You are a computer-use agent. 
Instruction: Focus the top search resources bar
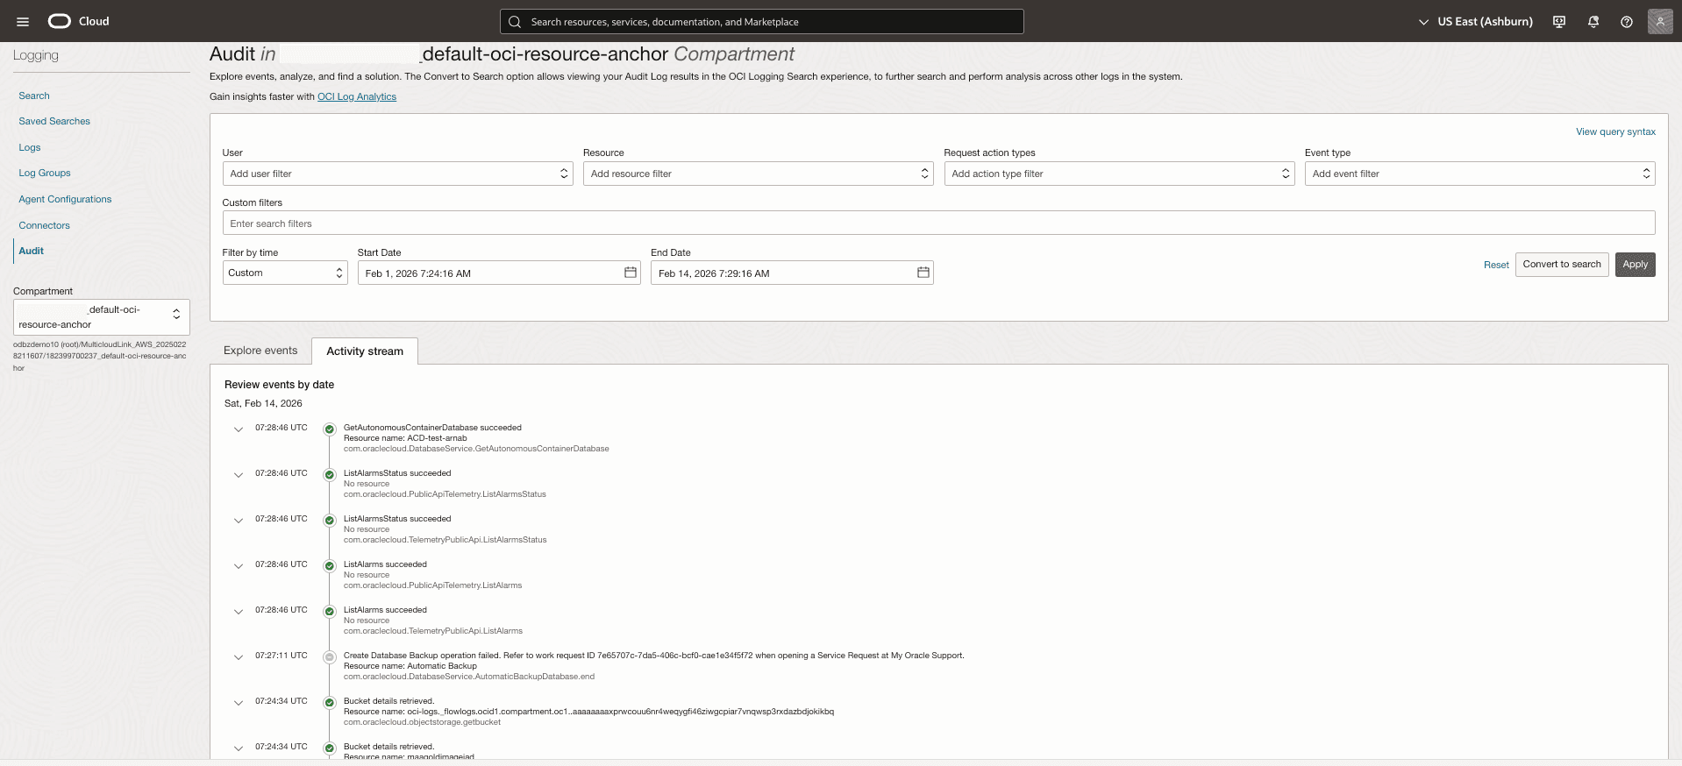[762, 22]
